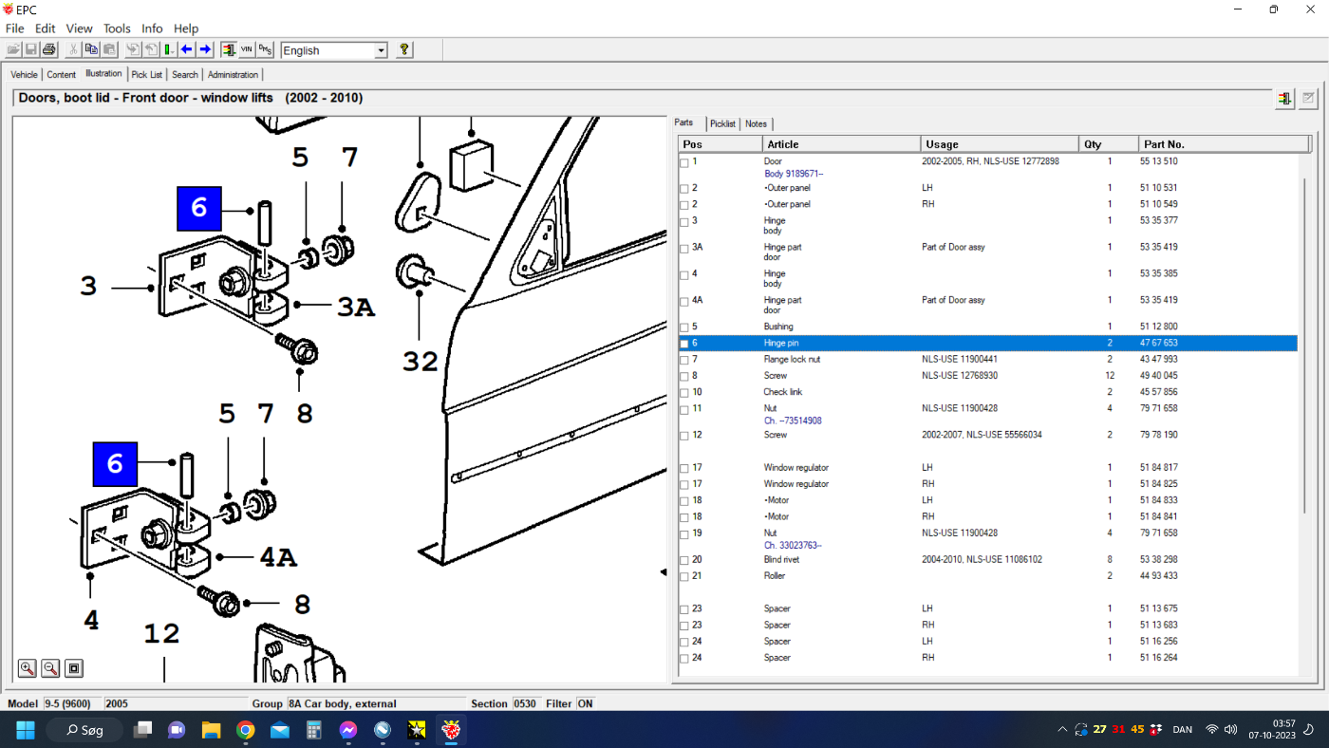
Task: Click the VIN toolbar button
Action: coord(247,49)
